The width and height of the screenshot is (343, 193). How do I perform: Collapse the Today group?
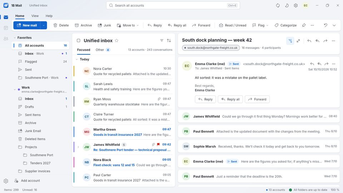(x=77, y=59)
